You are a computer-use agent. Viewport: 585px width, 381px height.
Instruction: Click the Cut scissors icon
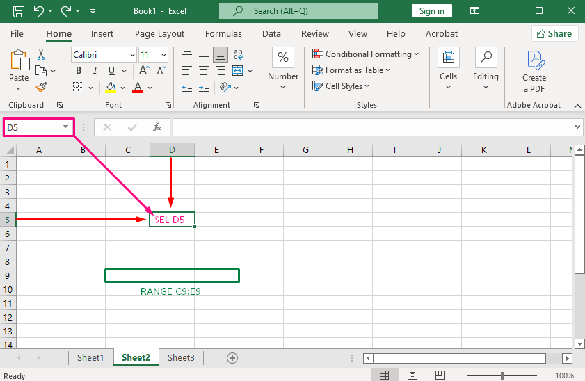(41, 54)
